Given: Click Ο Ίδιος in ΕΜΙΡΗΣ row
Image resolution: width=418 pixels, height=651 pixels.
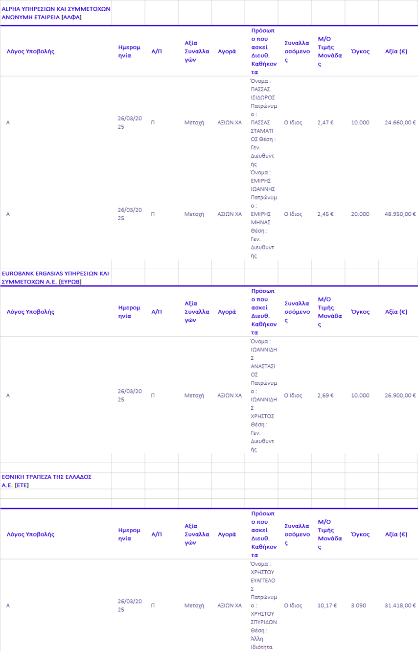Looking at the screenshot, I should (293, 214).
